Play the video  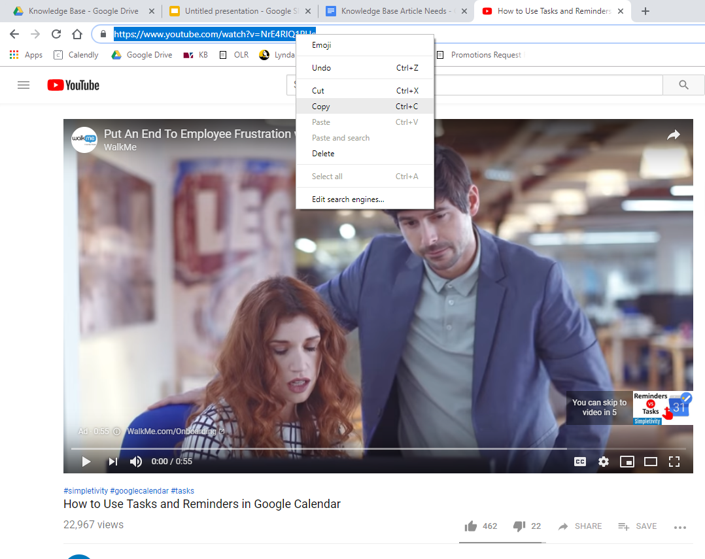point(86,462)
